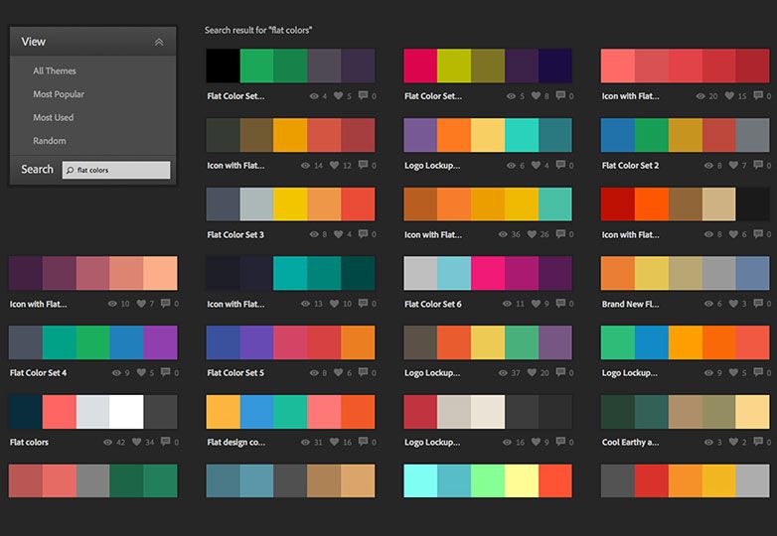Screen dimensions: 777x536
Task: Open the Flat Color Set 2 theme title
Action: [630, 166]
